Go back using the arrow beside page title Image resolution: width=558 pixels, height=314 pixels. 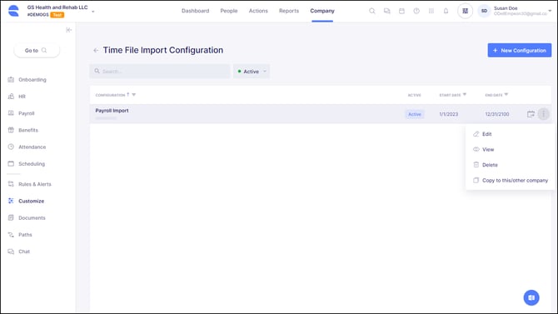pos(96,51)
